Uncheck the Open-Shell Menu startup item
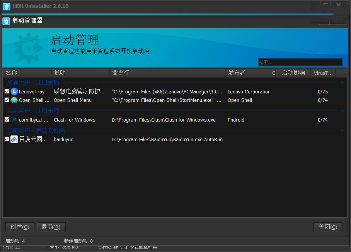 [x=7, y=100]
